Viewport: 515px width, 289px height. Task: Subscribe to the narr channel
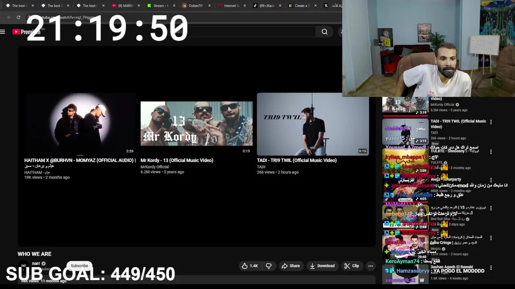click(x=79, y=266)
